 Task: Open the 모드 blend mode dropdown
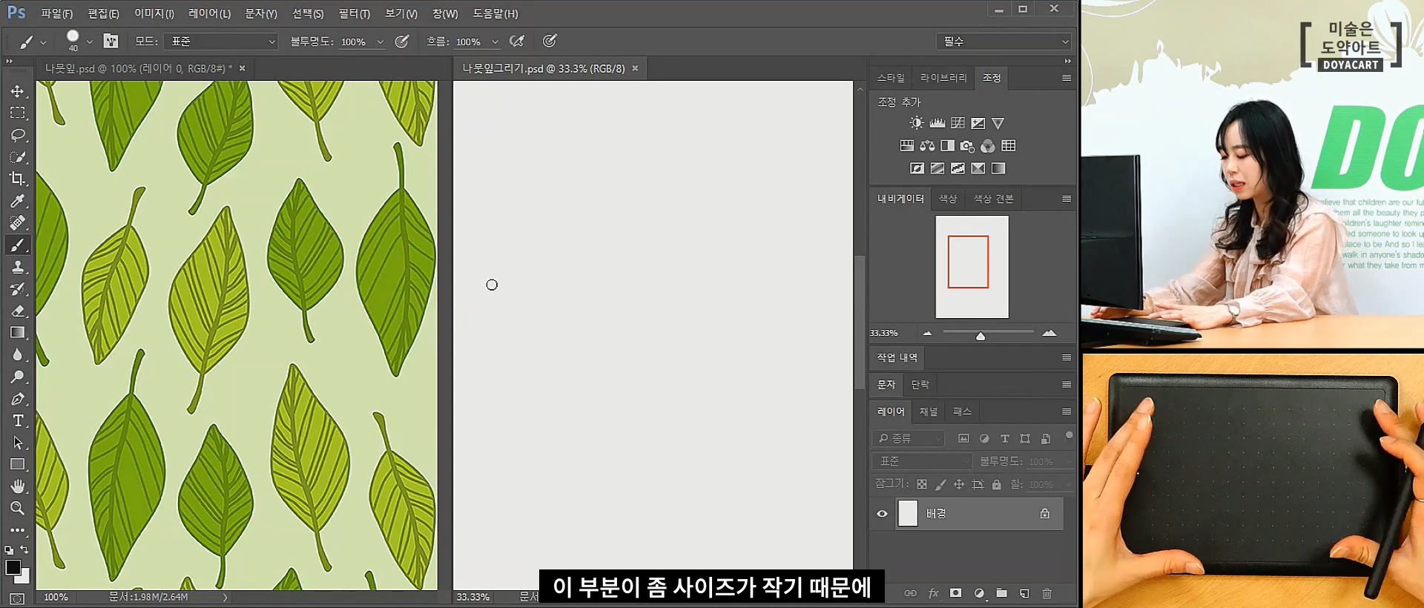221,42
